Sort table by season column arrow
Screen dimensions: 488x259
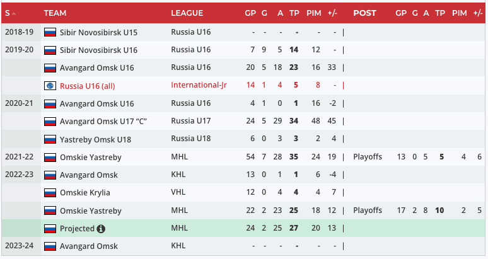pos(14,13)
